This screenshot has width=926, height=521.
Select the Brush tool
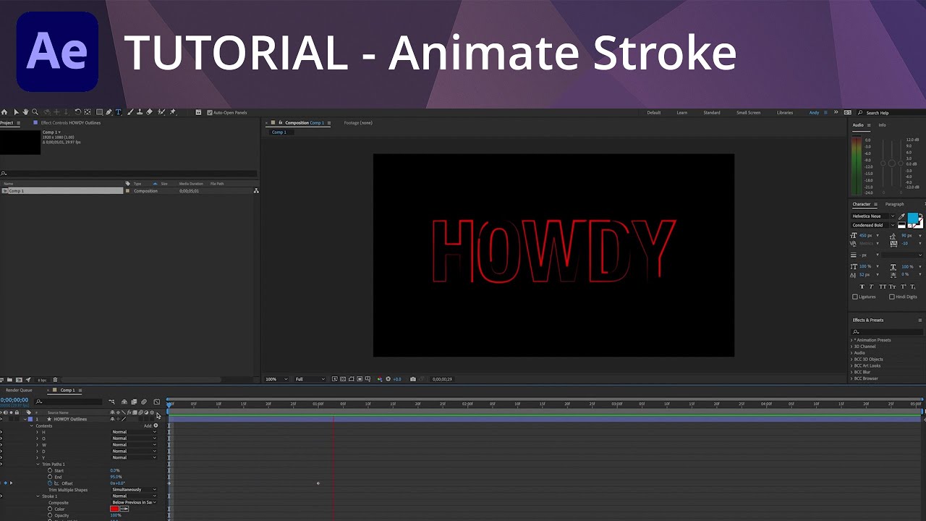(129, 112)
